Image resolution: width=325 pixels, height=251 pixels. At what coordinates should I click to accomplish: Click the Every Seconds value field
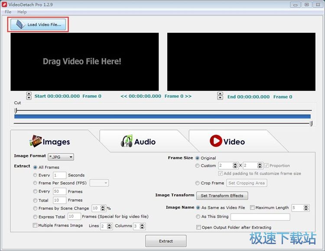(59, 175)
